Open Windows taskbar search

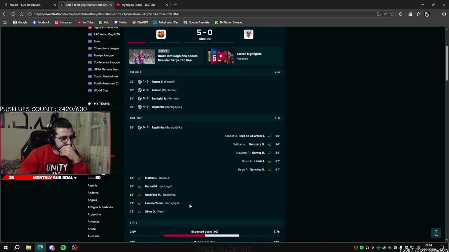[x=17, y=248]
